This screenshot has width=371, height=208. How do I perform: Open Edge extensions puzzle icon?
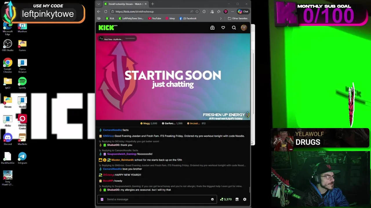coord(204,12)
